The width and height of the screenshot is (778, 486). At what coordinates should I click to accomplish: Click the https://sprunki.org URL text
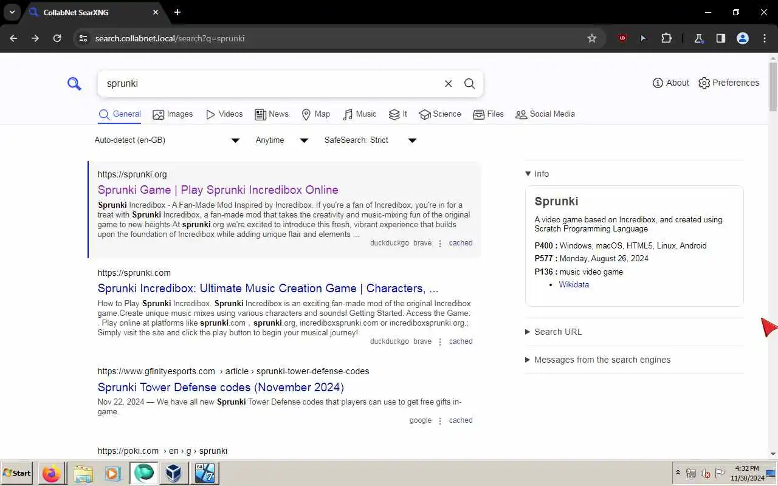click(133, 174)
